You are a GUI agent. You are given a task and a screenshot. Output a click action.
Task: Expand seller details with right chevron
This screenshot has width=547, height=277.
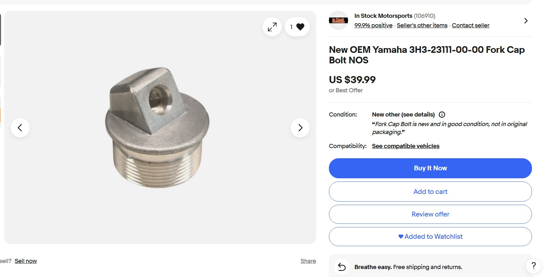526,20
